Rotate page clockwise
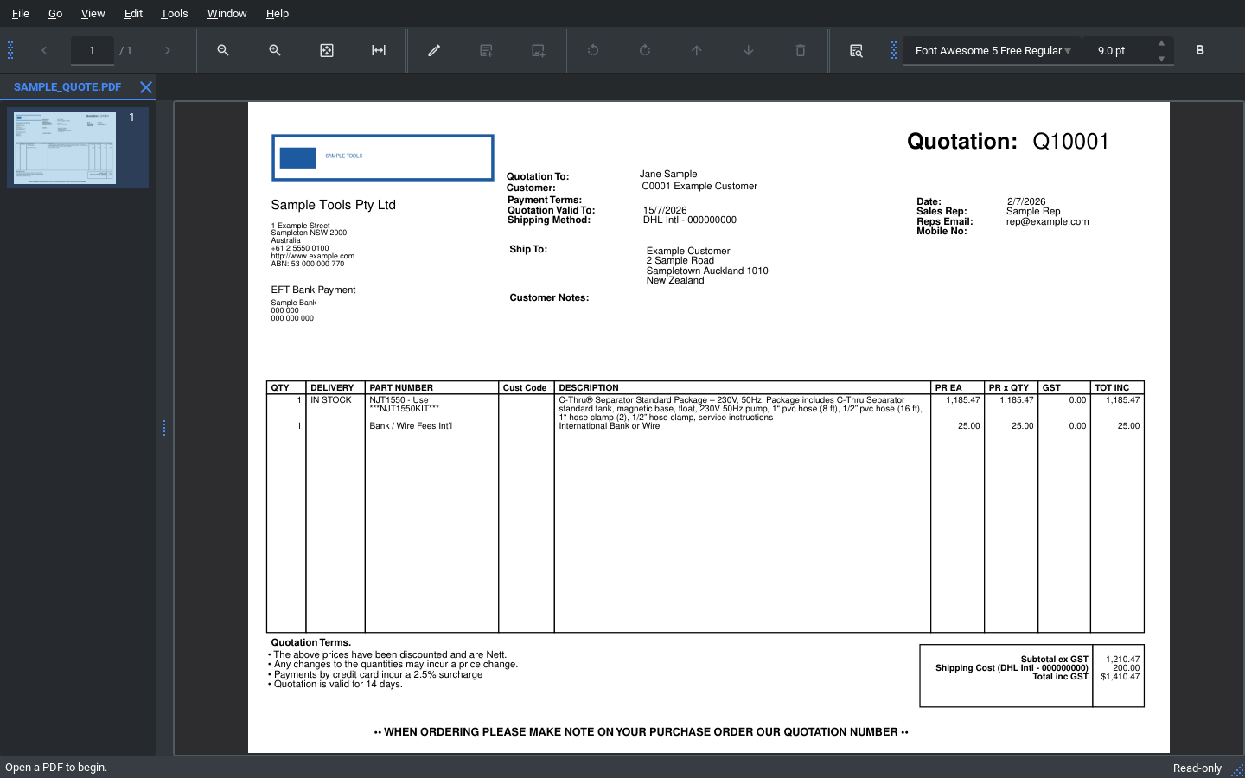 [645, 50]
